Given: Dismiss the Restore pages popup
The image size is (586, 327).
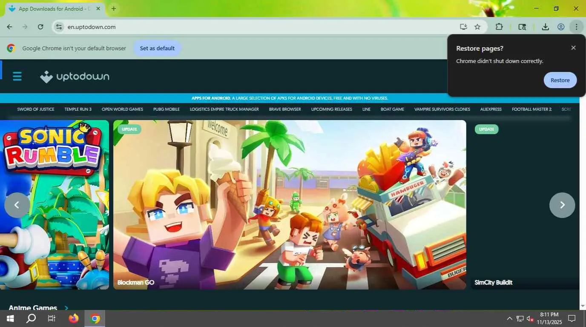Looking at the screenshot, I should click(573, 48).
